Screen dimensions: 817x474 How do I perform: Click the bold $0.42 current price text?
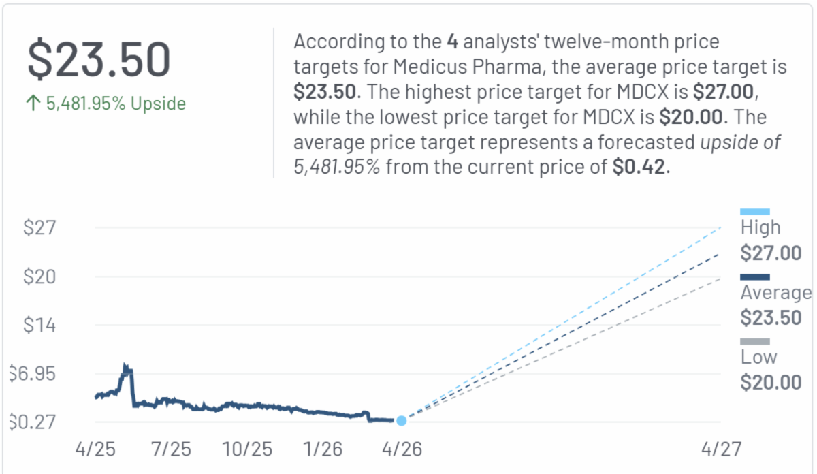639,167
